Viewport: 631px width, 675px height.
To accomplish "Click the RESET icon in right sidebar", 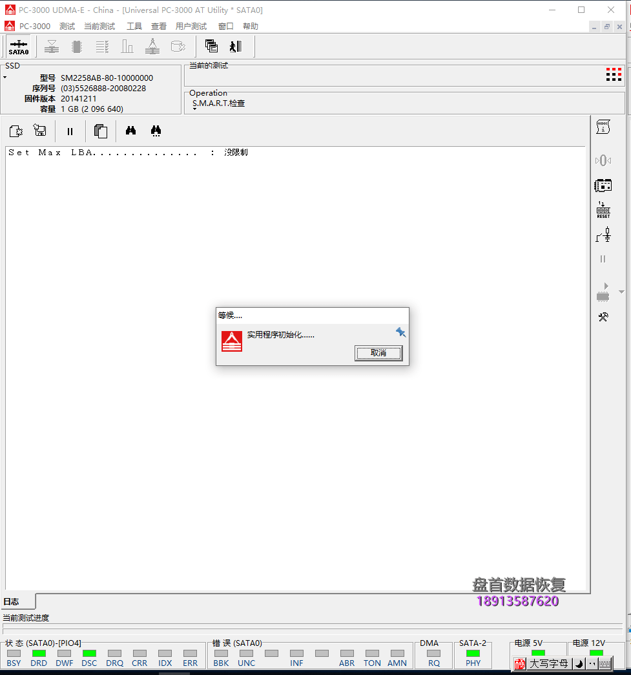I will click(603, 210).
